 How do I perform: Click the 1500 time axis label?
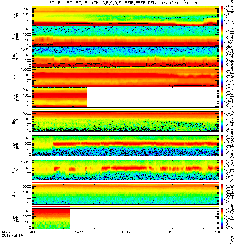126,232
